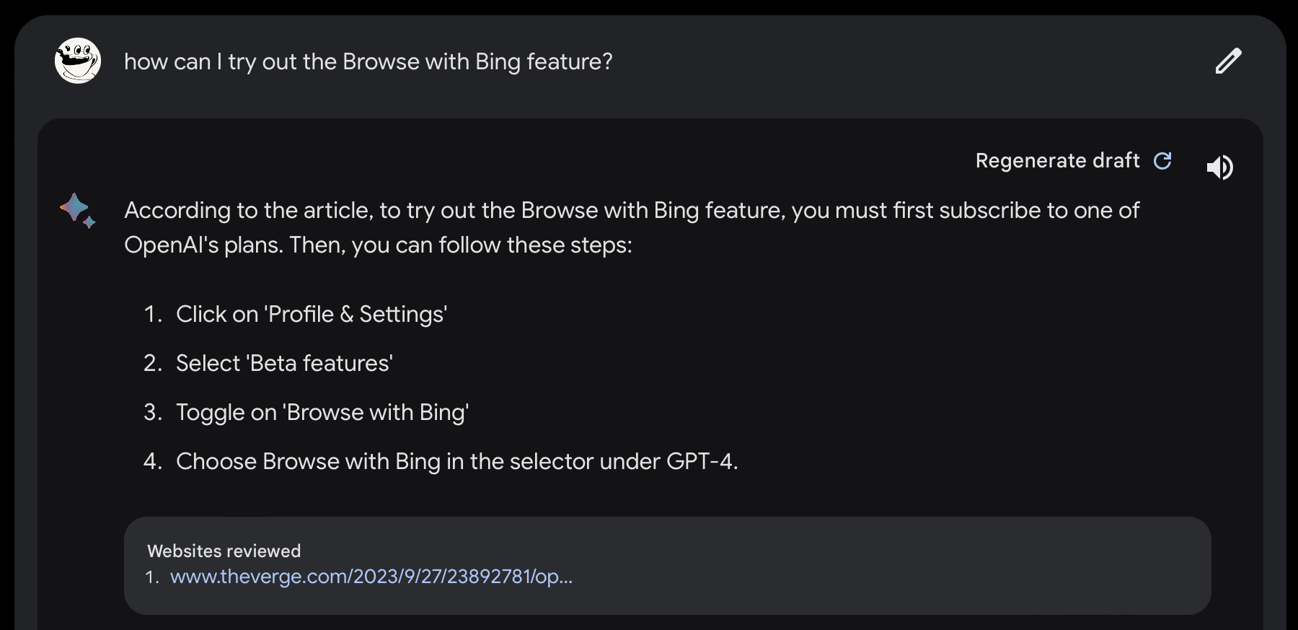Viewport: 1298px width, 630px height.
Task: Click the numeral '4.' of the last step
Action: [x=153, y=461]
